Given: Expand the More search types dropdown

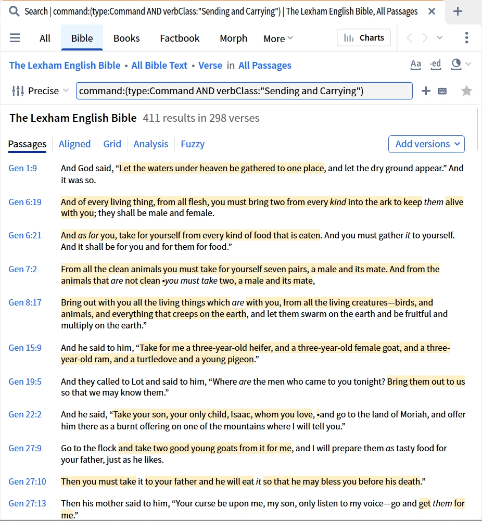Looking at the screenshot, I should pos(278,39).
